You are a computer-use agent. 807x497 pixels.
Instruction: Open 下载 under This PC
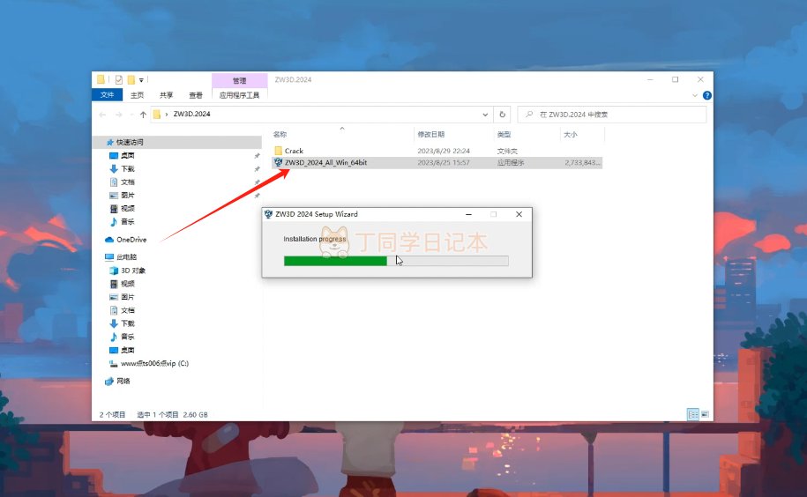point(127,323)
